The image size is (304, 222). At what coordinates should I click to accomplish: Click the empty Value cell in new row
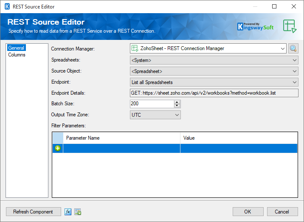tap(239, 148)
